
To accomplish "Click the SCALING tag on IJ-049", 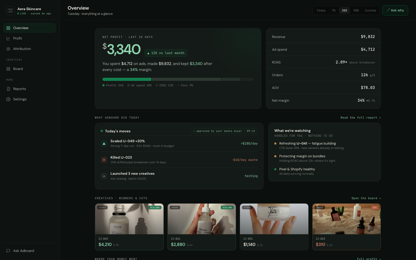I will (155, 207).
